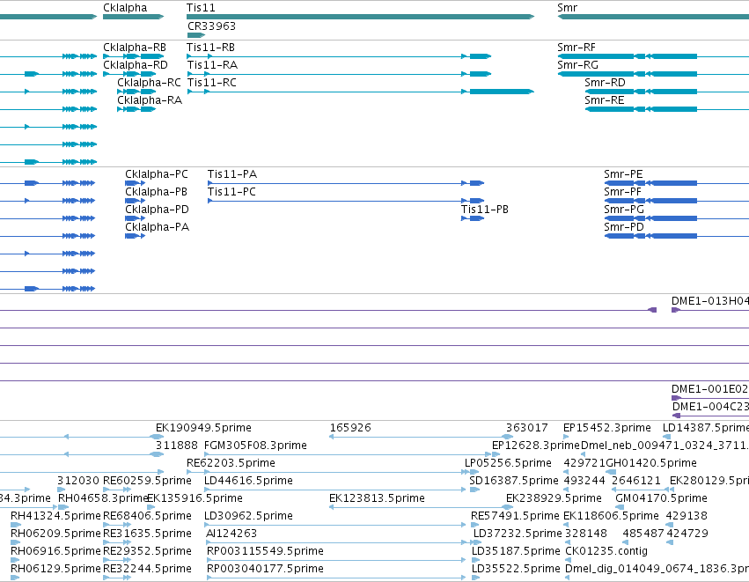Select EST label RE60259.5prime

pos(147,481)
